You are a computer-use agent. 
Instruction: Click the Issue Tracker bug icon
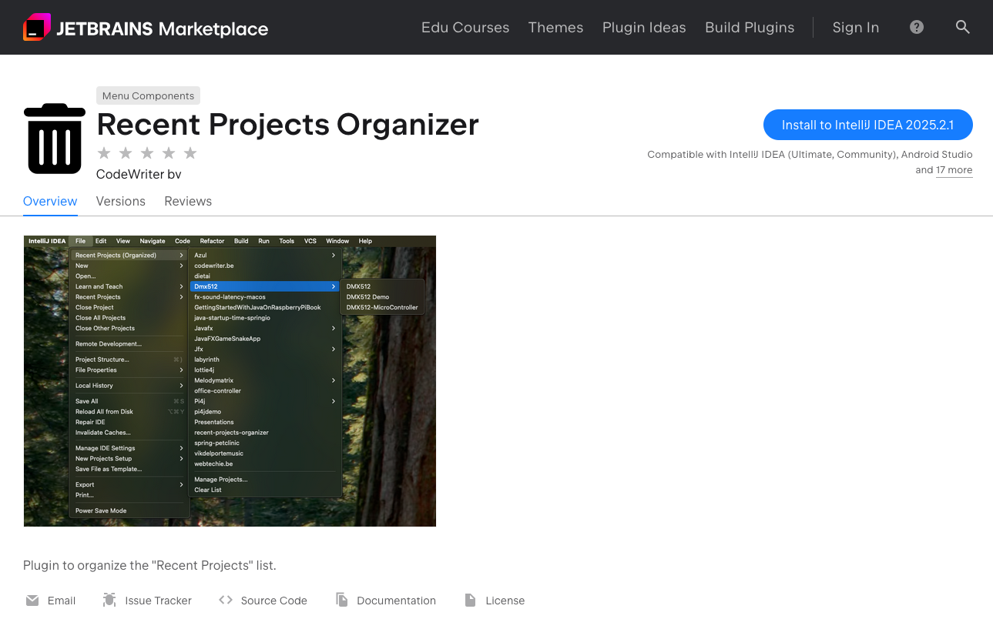(109, 601)
